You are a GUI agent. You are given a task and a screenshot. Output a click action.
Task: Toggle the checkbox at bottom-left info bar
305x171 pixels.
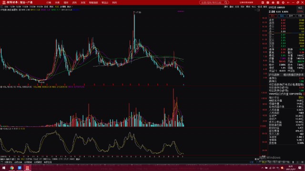pos(2,162)
